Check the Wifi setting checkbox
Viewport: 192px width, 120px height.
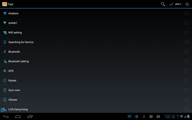186,32
